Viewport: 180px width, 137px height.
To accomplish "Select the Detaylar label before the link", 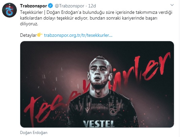I will [28, 35].
